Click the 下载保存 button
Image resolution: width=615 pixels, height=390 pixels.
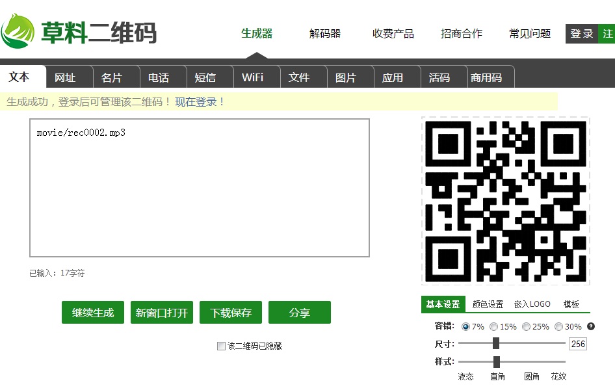[231, 313]
